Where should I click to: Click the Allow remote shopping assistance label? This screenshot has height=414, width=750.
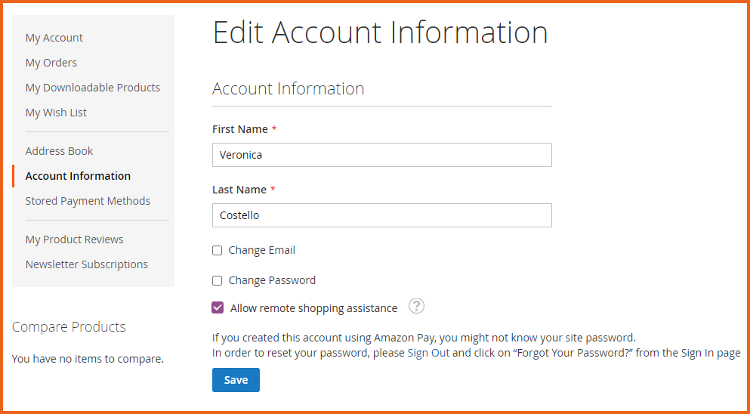pos(313,308)
